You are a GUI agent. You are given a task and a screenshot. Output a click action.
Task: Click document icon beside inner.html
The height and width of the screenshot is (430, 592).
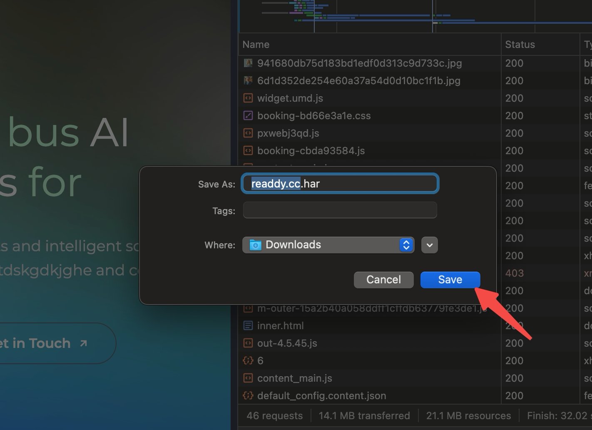248,326
